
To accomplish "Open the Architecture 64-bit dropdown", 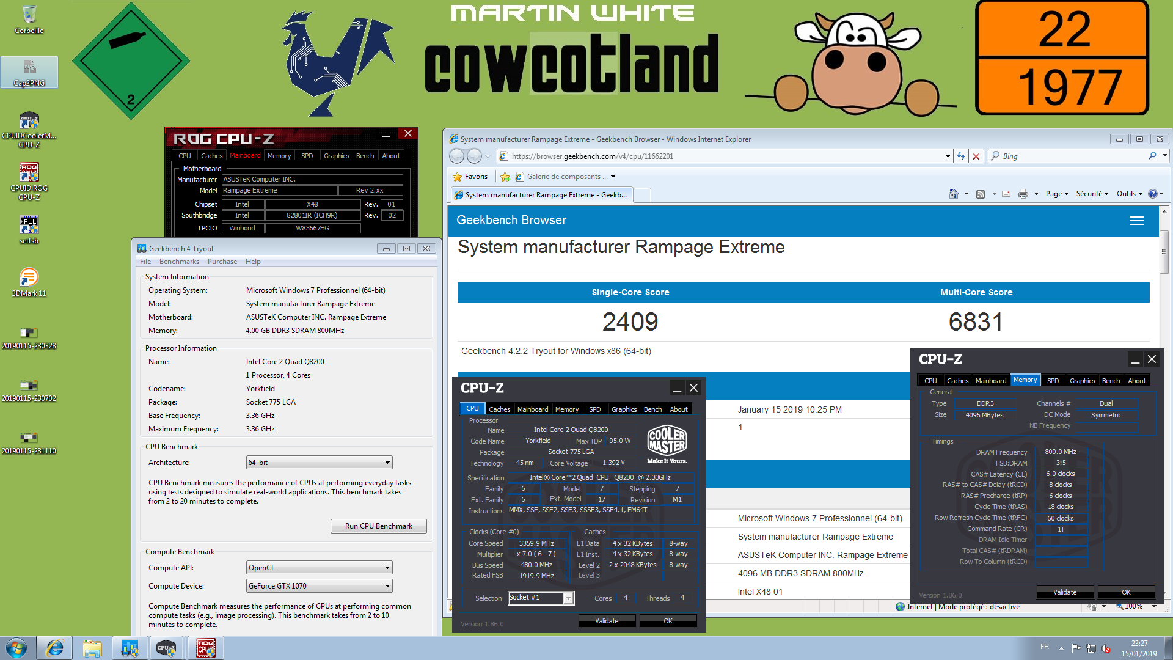I will pos(319,463).
